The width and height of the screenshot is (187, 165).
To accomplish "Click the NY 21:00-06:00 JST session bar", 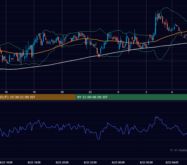I will pos(131,97).
